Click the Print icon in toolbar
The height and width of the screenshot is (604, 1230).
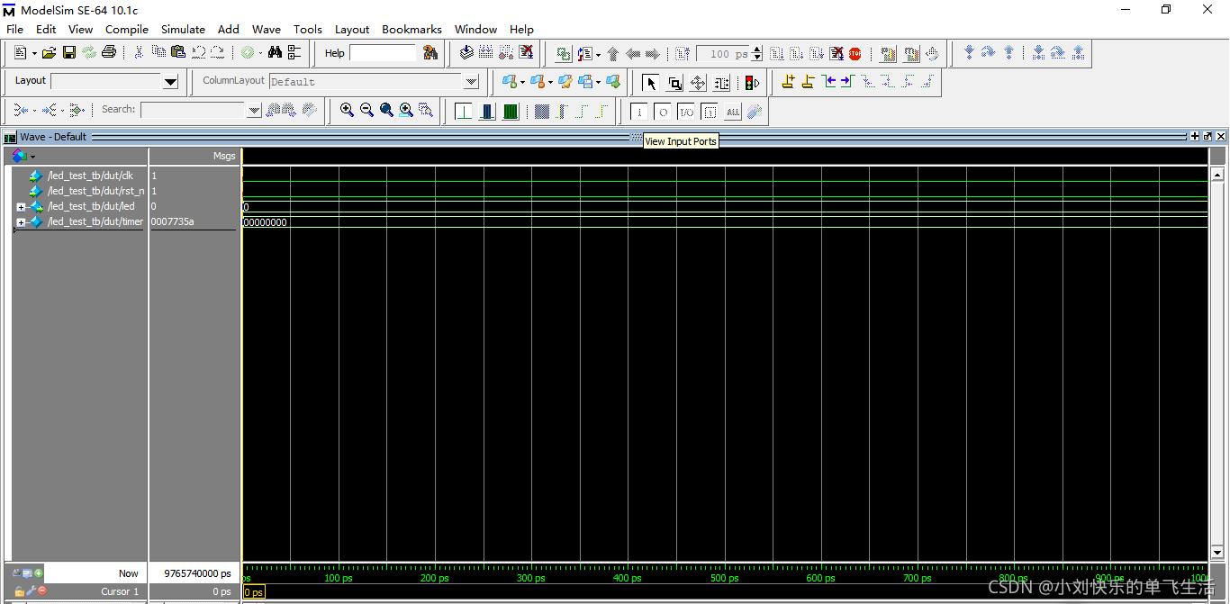point(109,53)
